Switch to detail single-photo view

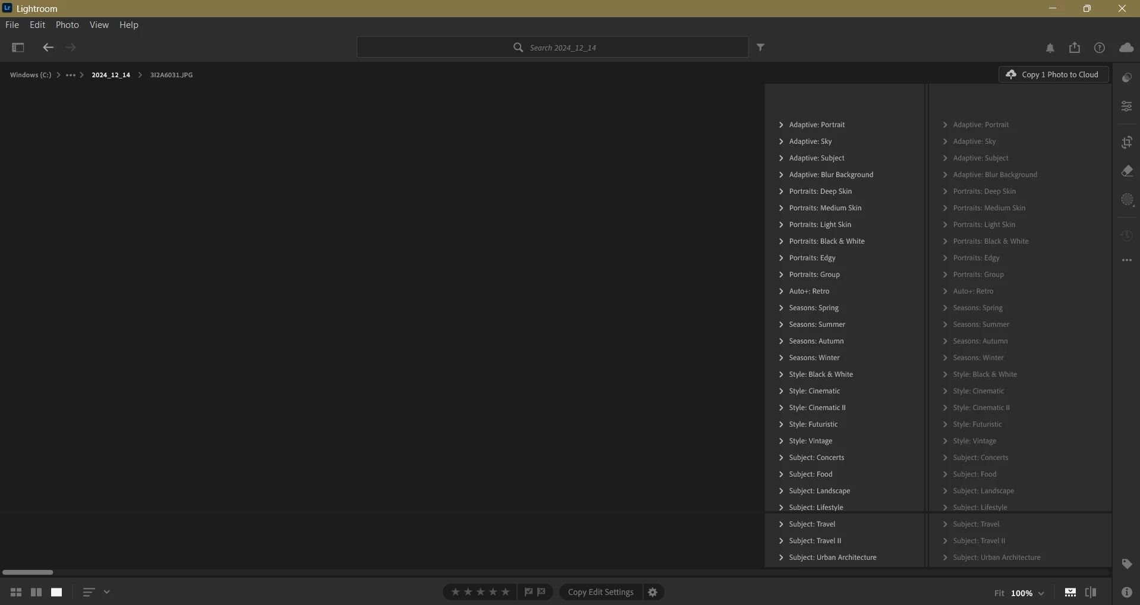[x=56, y=592]
